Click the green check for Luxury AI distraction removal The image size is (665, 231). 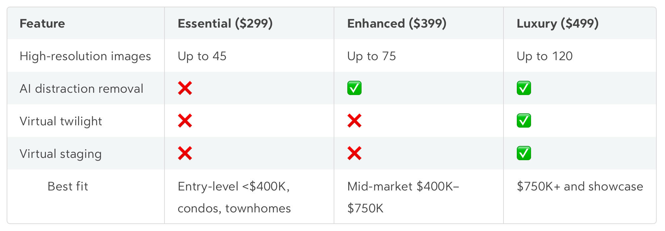click(524, 88)
